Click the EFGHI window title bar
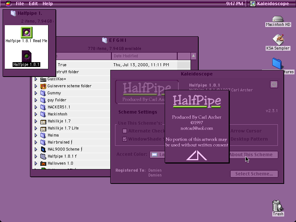The image size is (296, 222). 127,40
